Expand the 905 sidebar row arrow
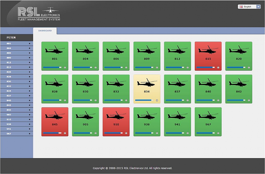Viewport: 265px width, 174px height. (x=30, y=115)
